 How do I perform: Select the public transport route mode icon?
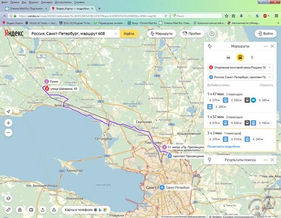point(240,57)
